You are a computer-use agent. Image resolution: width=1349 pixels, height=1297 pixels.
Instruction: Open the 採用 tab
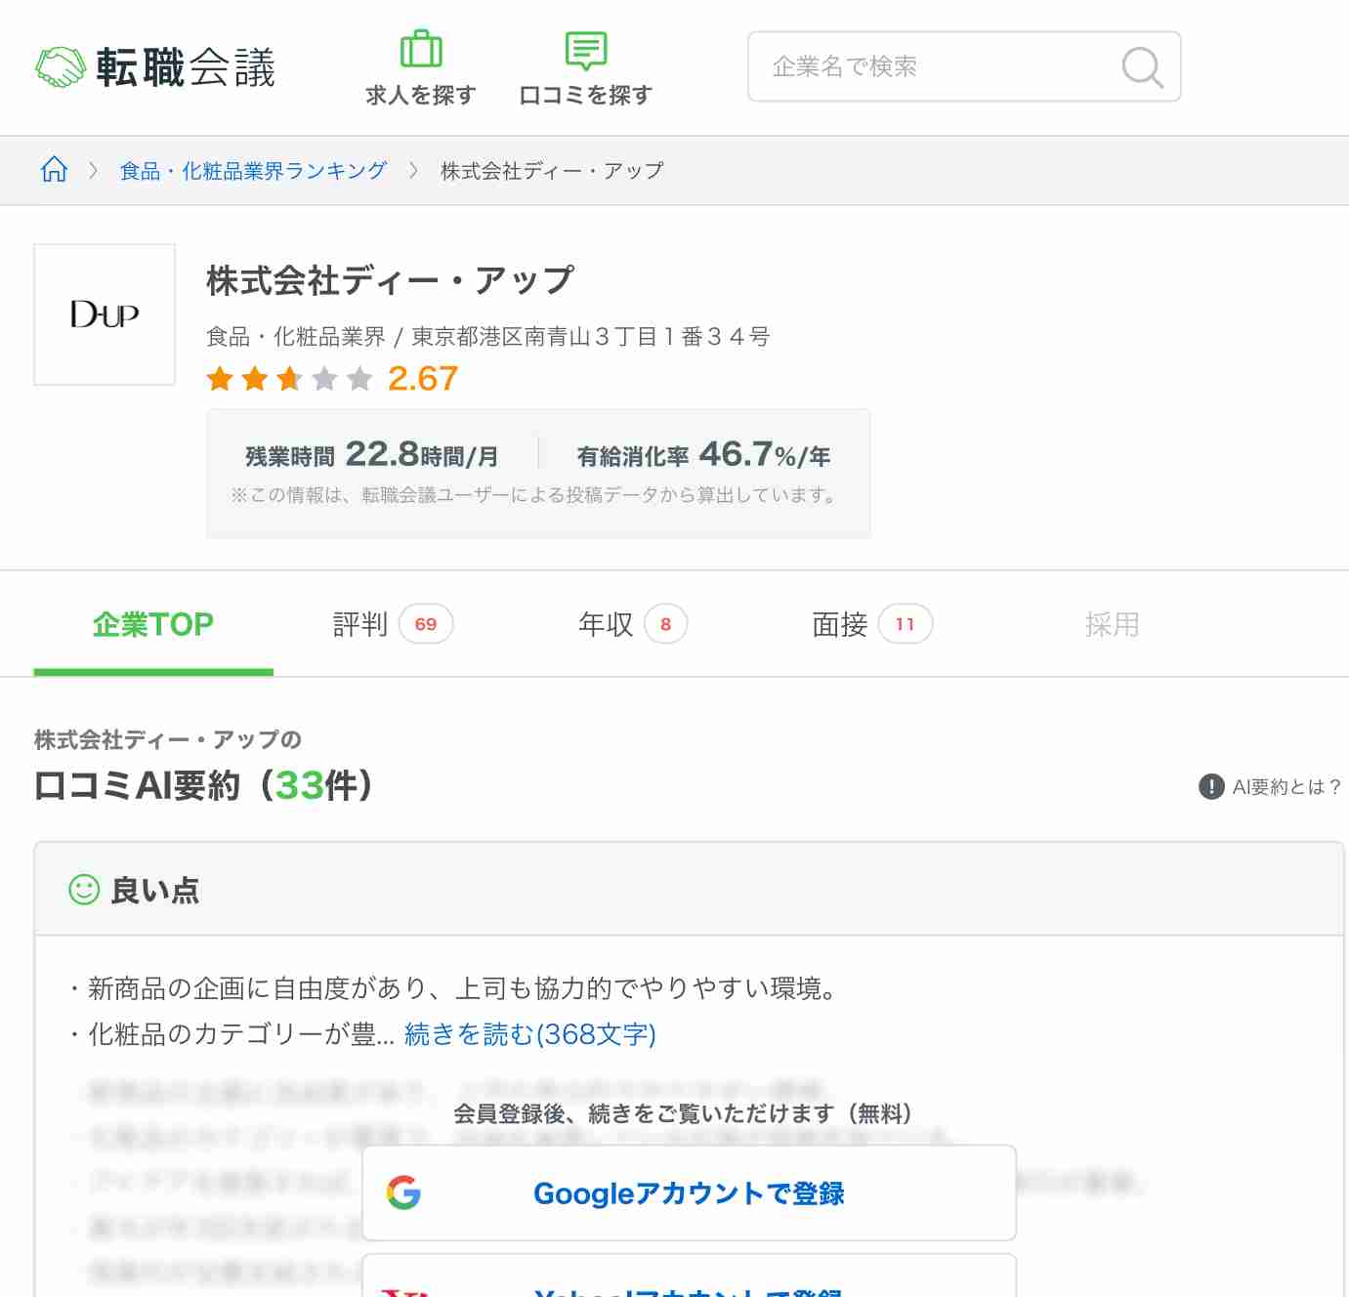1112,624
